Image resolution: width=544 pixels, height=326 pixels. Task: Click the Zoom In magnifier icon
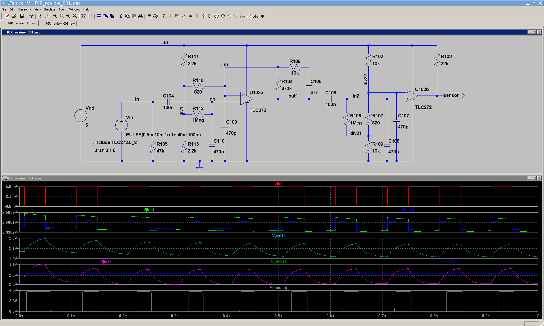[55, 16]
